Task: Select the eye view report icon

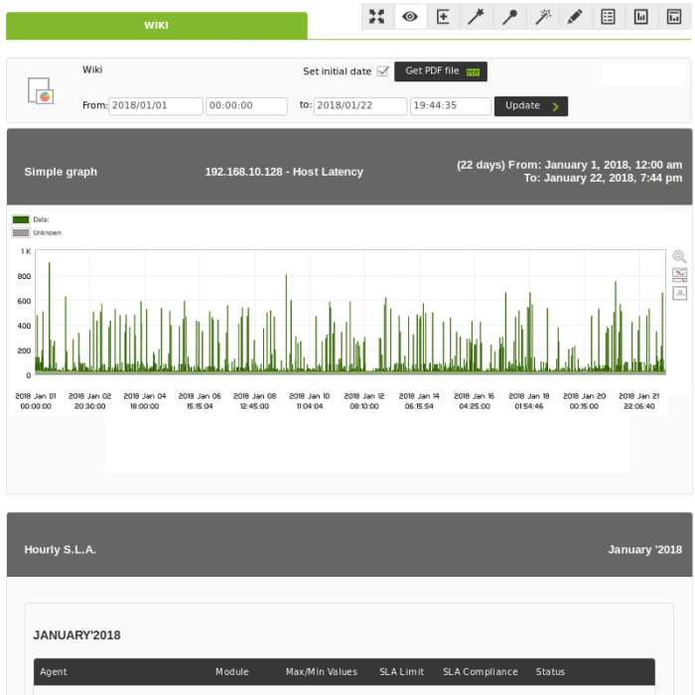Action: click(410, 17)
